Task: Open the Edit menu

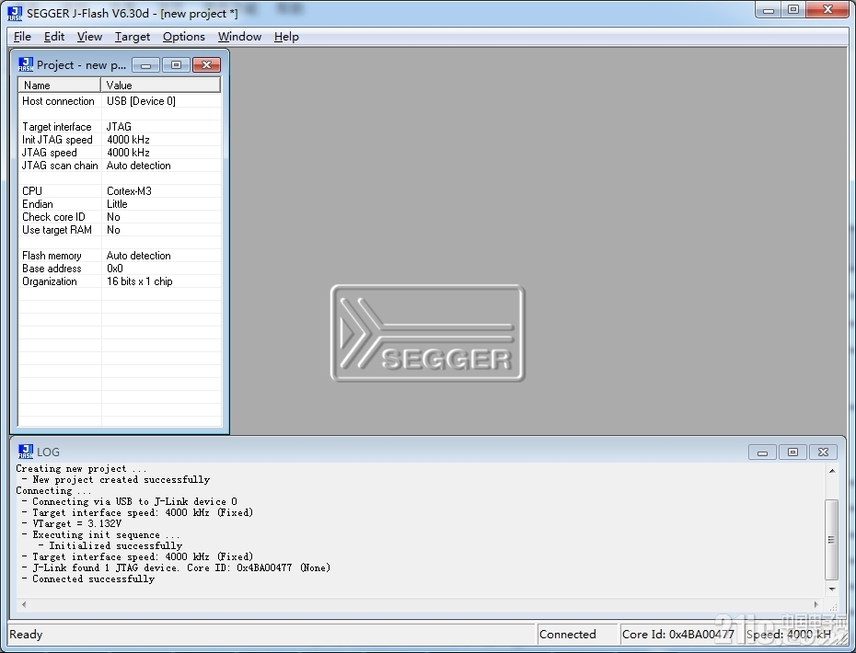Action: click(54, 37)
